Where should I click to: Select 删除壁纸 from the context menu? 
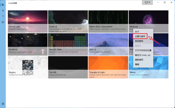pos(139,60)
